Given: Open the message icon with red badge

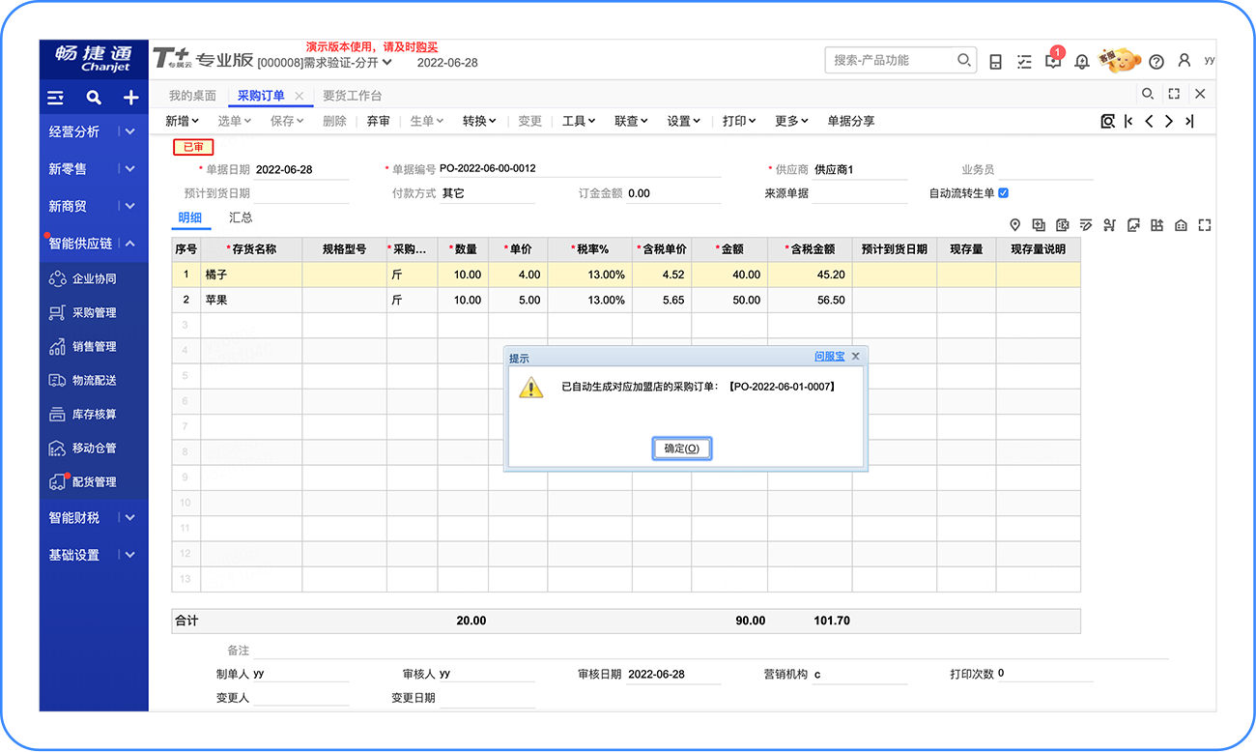Looking at the screenshot, I should point(1053,60).
